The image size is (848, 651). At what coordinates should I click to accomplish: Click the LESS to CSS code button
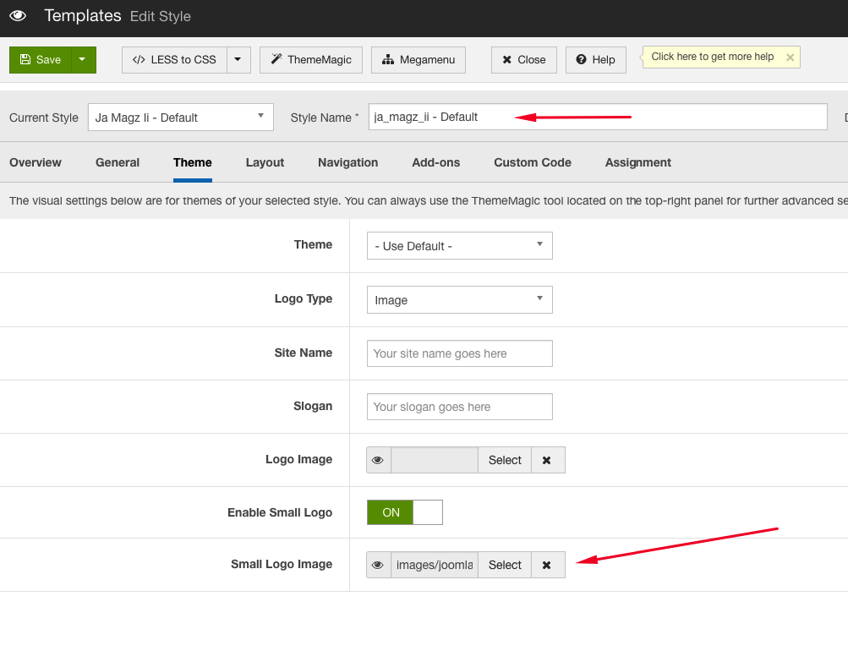click(175, 59)
